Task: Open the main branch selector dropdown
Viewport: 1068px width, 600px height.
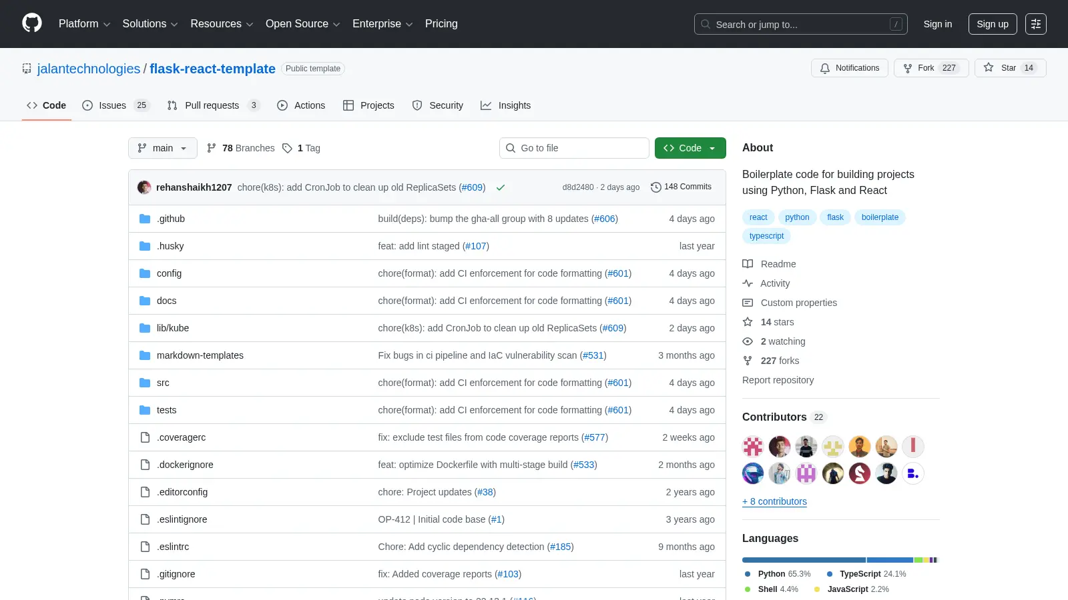Action: pos(163,148)
